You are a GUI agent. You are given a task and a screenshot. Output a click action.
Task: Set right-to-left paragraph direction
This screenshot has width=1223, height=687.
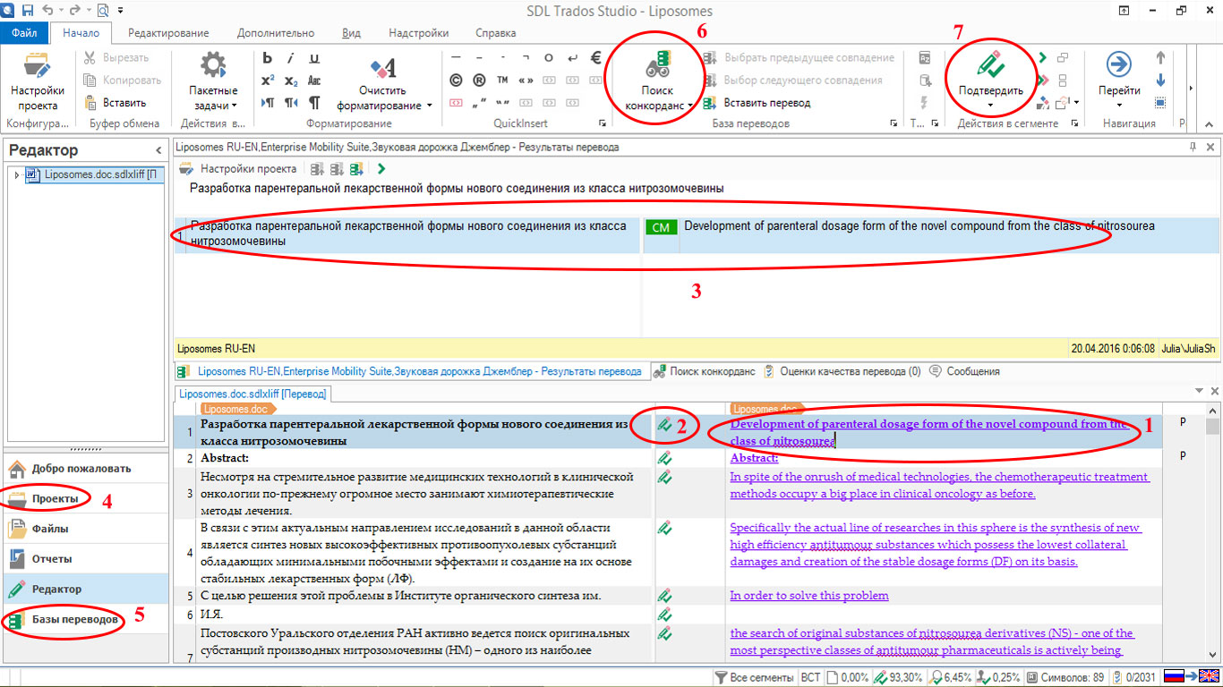tap(291, 103)
